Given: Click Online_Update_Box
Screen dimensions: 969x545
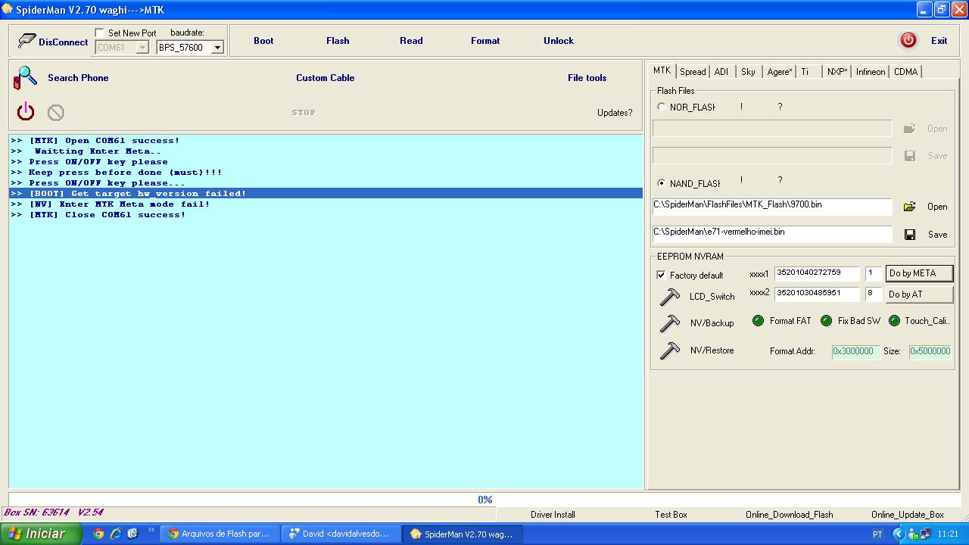Looking at the screenshot, I should point(907,515).
